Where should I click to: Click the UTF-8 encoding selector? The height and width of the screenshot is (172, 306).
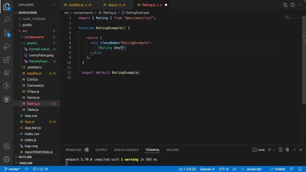pos(224,169)
